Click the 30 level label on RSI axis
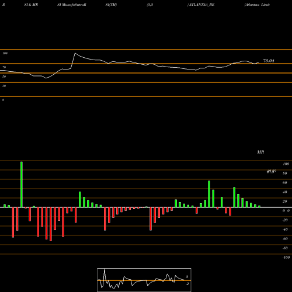The height and width of the screenshot is (292, 292). point(4,86)
